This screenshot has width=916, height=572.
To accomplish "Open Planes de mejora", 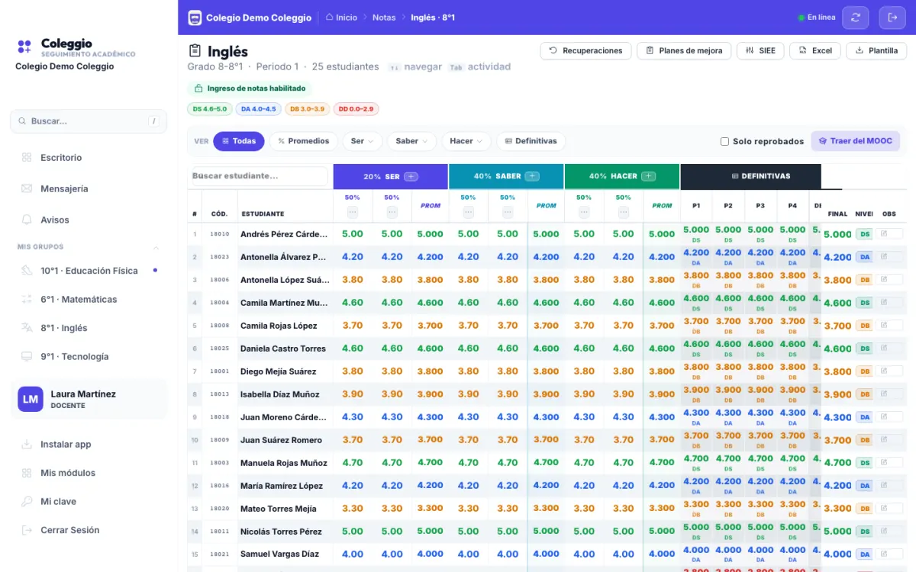I will (x=684, y=51).
